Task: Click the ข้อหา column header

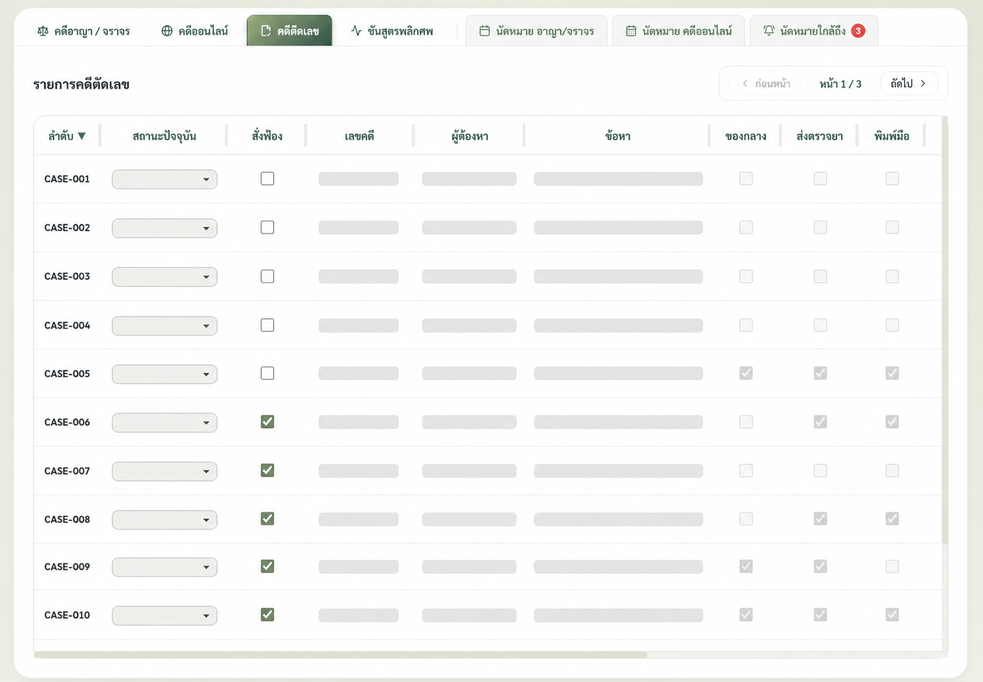Action: click(x=617, y=136)
